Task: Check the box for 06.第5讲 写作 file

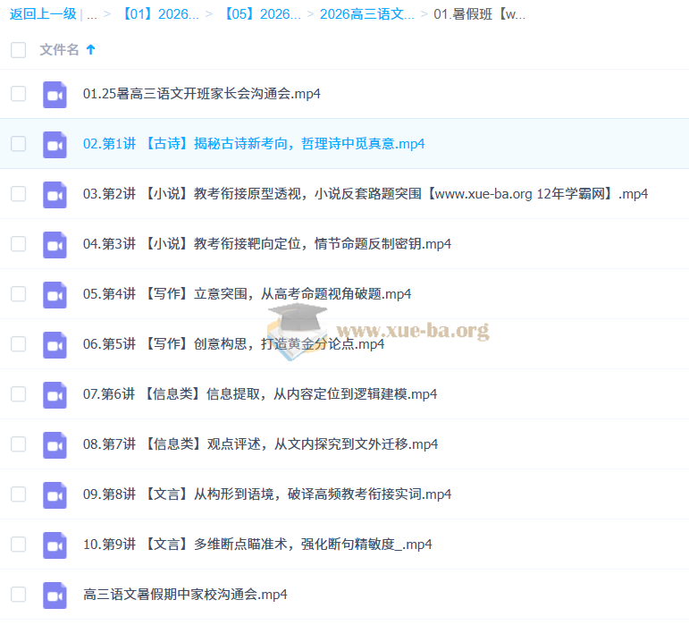Action: (18, 344)
